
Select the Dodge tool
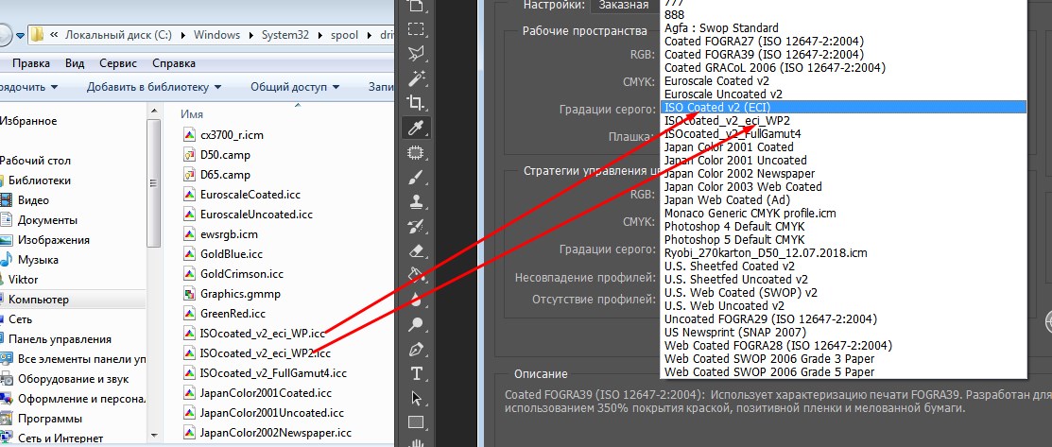[x=416, y=325]
